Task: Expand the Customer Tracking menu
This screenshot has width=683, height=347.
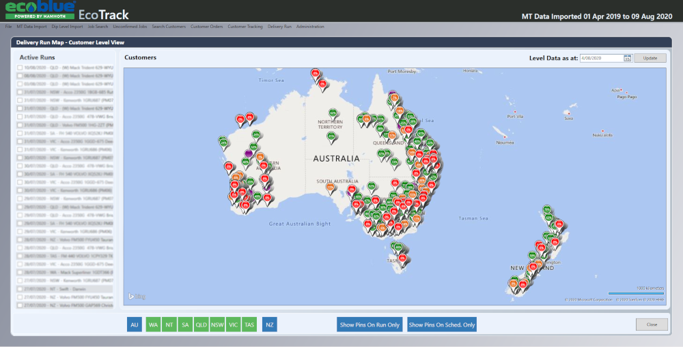Action: coord(245,27)
